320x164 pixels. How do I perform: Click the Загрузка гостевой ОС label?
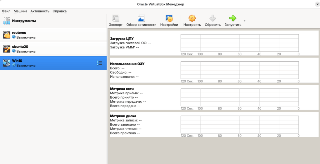click(x=131, y=43)
